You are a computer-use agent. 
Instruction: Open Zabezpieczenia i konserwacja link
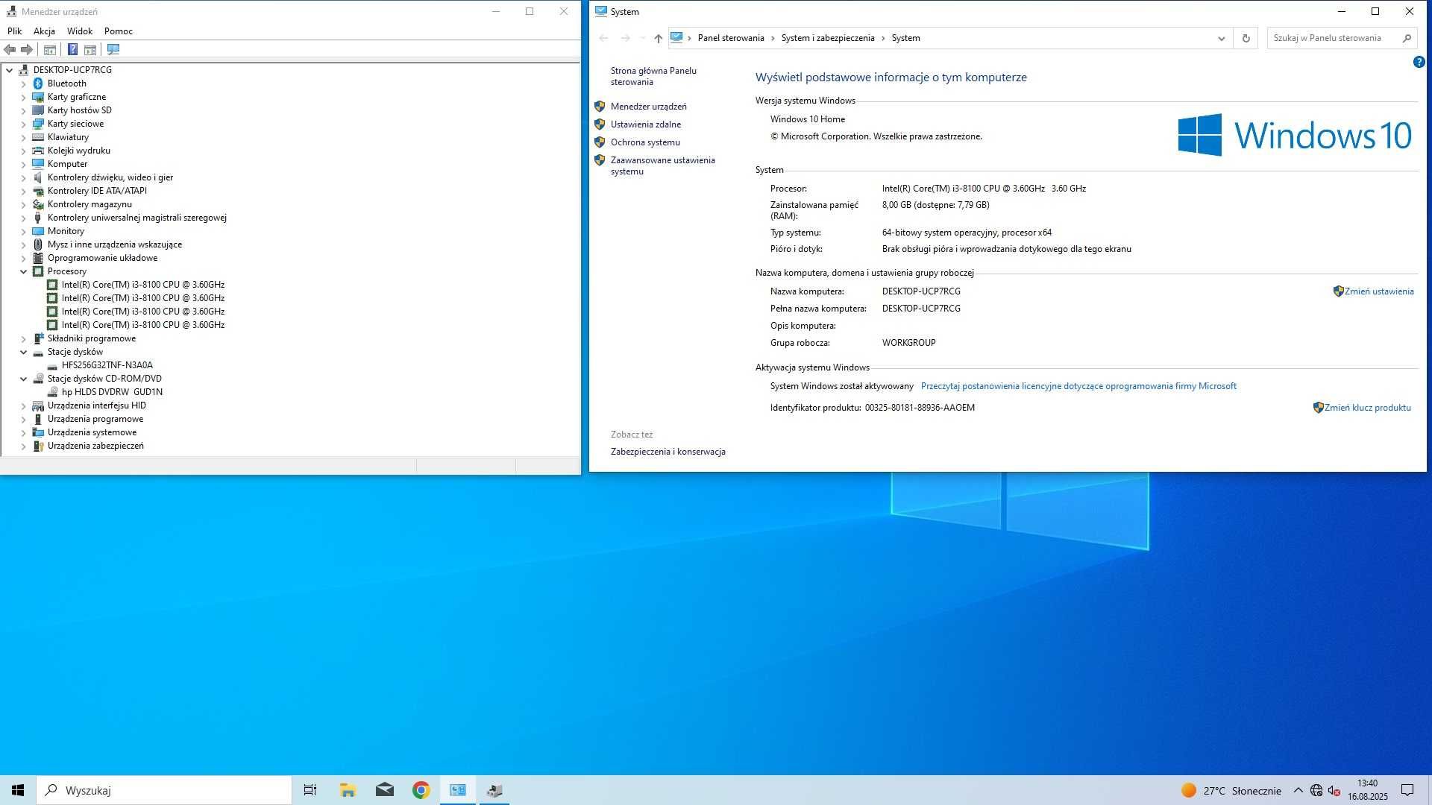(x=668, y=452)
